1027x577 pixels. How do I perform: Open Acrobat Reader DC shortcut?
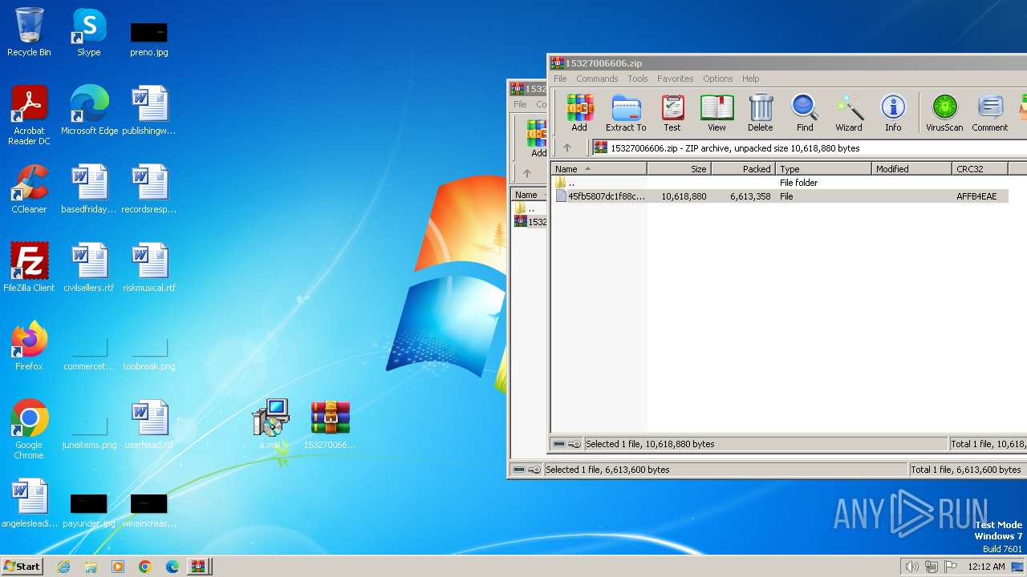pos(29,115)
